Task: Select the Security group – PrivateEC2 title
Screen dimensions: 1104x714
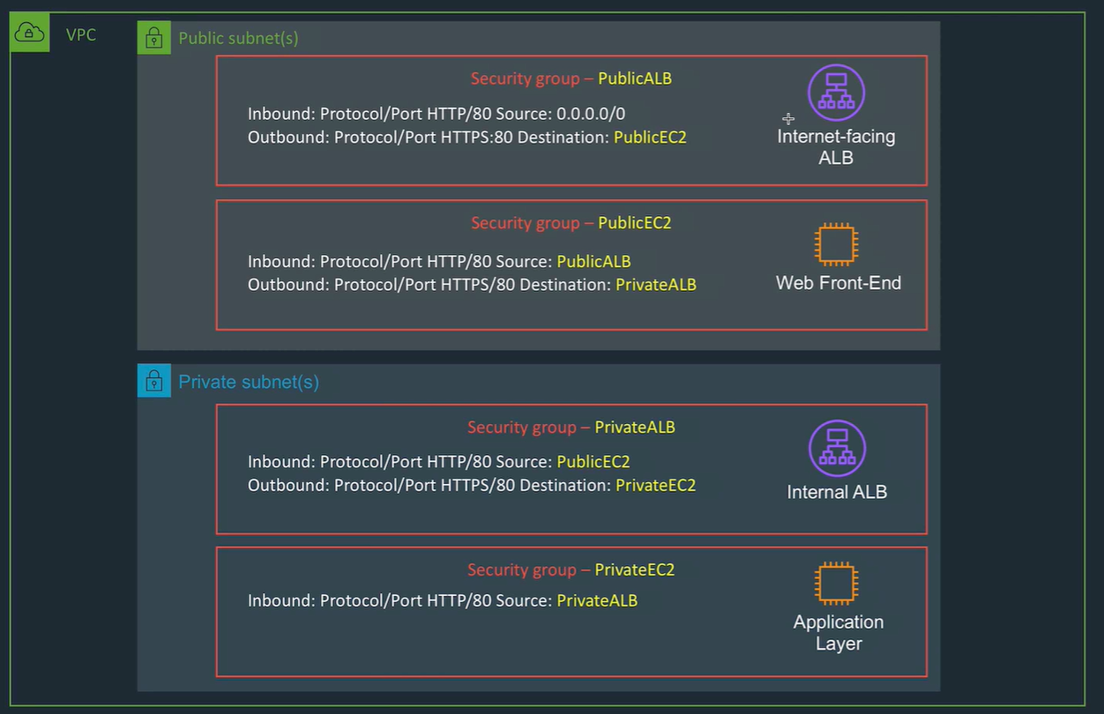Action: (x=571, y=570)
